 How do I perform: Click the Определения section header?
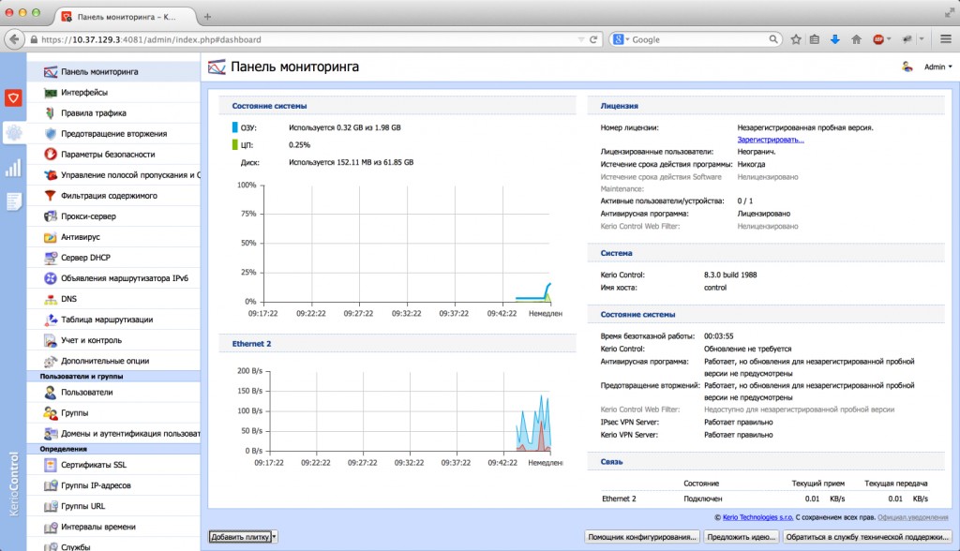tap(113, 449)
